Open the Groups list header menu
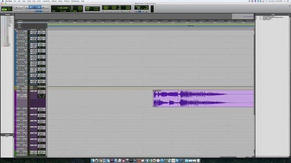291x163 pixels. (x=7, y=135)
